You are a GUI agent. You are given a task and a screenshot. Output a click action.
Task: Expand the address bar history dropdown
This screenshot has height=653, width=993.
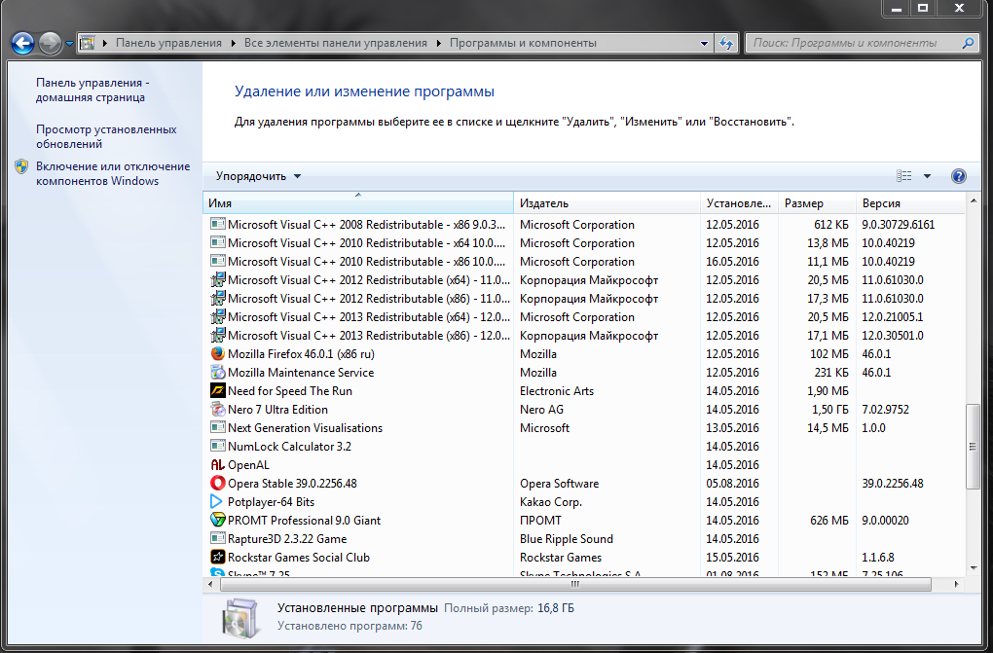tap(704, 43)
